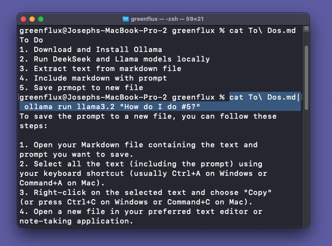Viewport: 332px width, 246px height.
Task: Click the folder icon in the title bar
Action: [x=126, y=19]
